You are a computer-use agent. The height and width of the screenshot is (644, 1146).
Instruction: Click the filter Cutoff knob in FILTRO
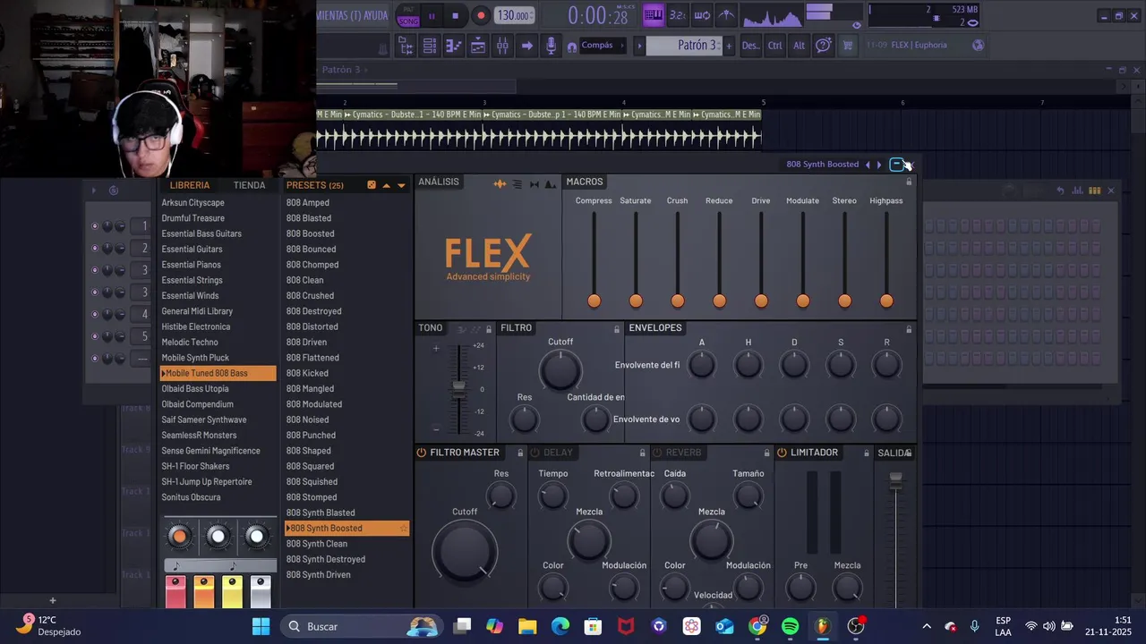[560, 370]
